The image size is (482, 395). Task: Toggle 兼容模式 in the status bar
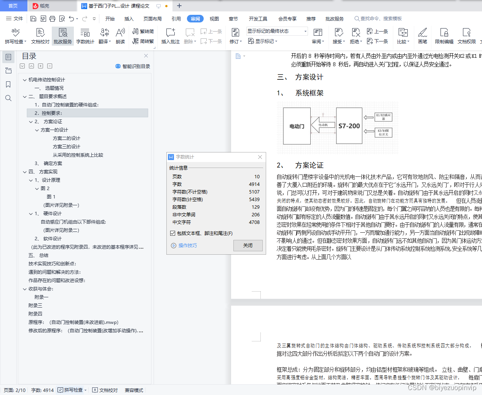tap(134, 390)
